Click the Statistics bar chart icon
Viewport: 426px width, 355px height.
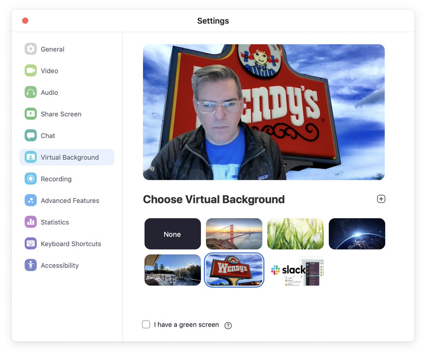(x=31, y=222)
